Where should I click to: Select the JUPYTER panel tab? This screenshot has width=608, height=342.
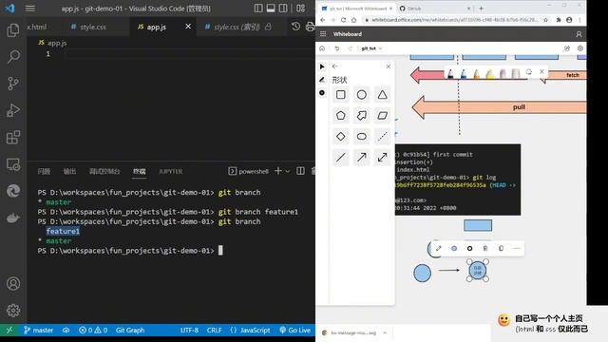tap(171, 171)
